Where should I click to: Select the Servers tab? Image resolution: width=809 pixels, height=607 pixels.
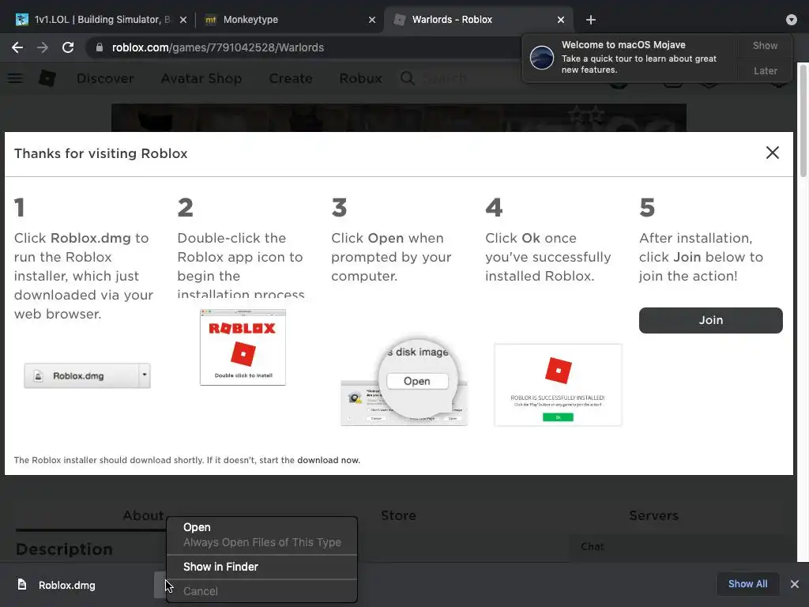pos(653,515)
